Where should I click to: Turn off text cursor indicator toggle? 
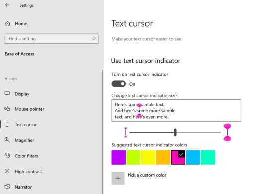pyautogui.click(x=118, y=84)
